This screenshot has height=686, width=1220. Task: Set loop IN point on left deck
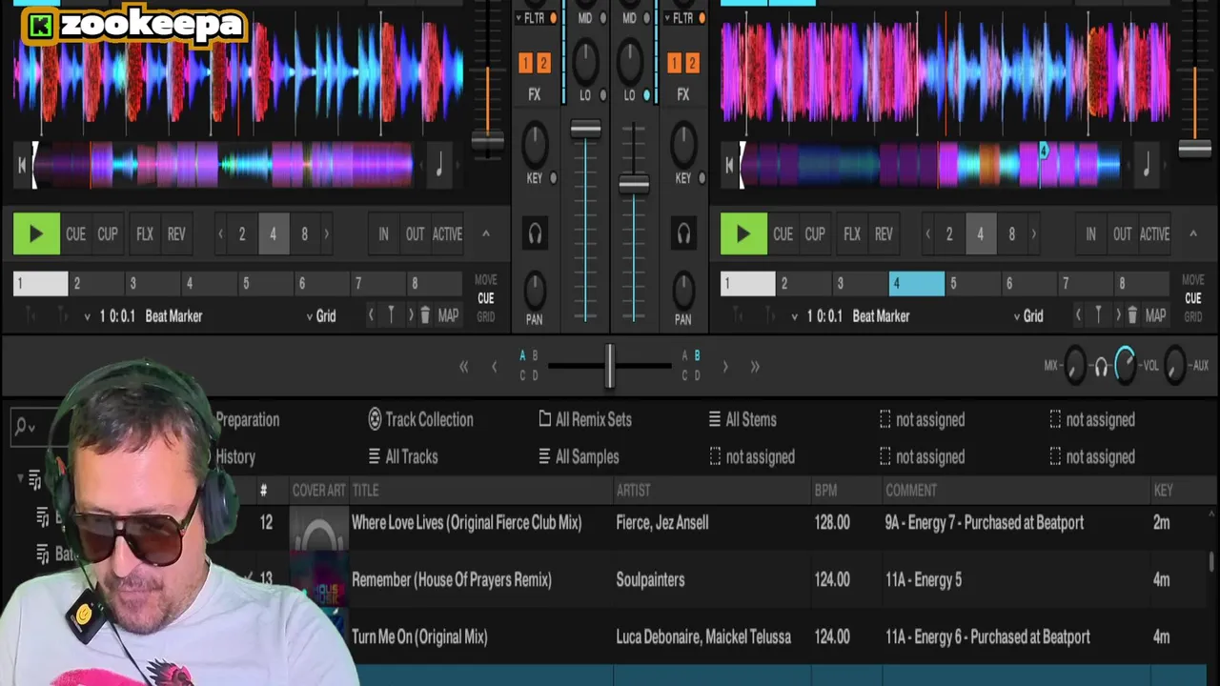(x=383, y=234)
